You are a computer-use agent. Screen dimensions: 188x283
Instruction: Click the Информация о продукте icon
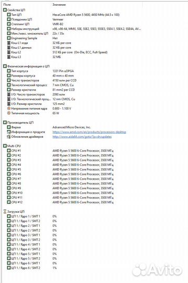[9, 132]
